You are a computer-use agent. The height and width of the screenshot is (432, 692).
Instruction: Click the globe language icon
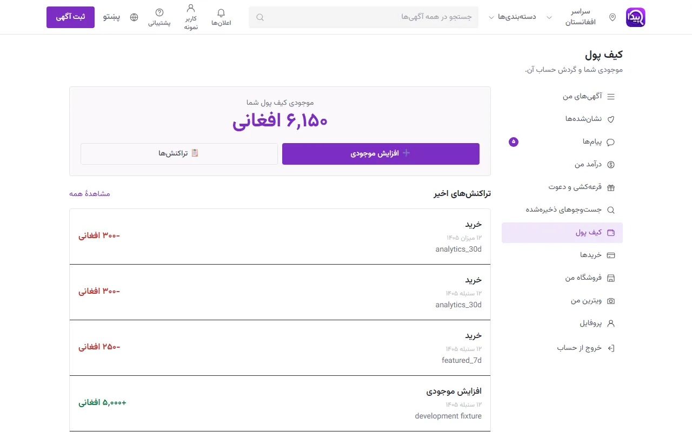coord(134,17)
